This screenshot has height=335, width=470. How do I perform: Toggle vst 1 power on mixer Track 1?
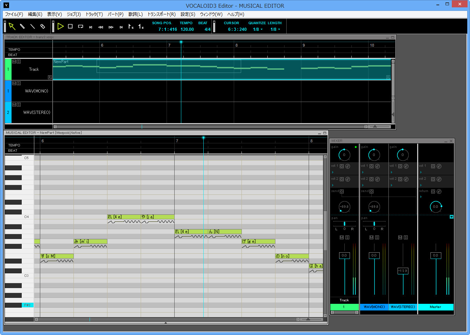tap(342, 166)
